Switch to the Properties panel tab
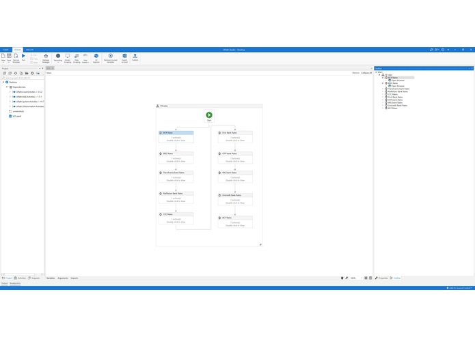This screenshot has height=337, width=475. [381, 278]
